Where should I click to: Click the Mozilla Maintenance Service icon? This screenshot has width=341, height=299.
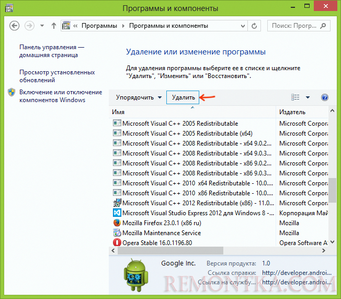click(x=117, y=233)
